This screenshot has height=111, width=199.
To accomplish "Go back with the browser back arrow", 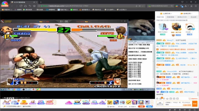I will 12,6.
